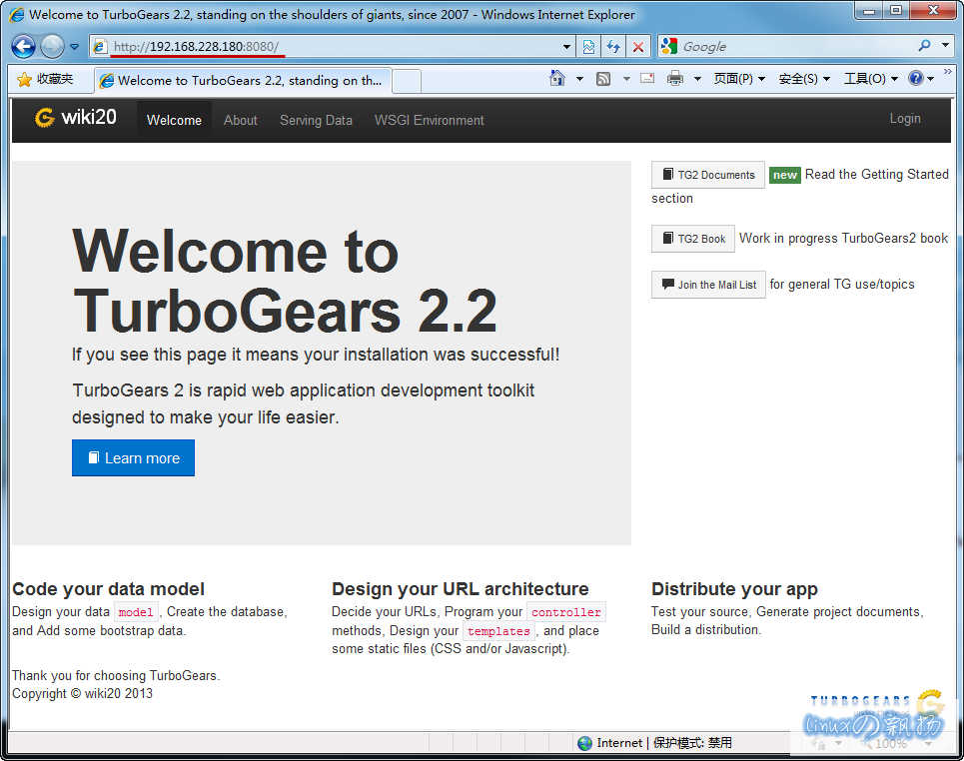This screenshot has width=964, height=761.
Task: Open the 安全(S) dropdown menu
Action: point(804,79)
